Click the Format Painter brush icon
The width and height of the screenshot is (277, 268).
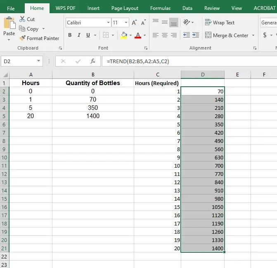click(22, 38)
